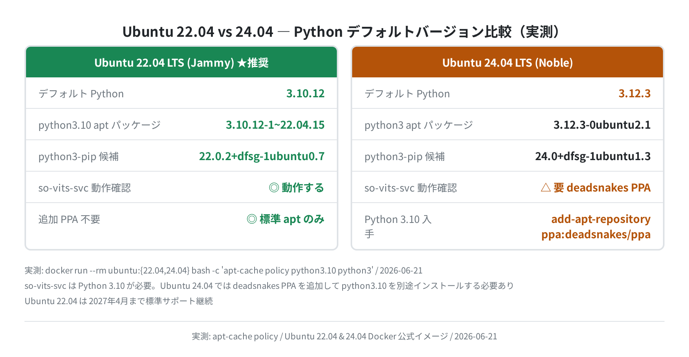Click the value '24.0+dfsg-1ubuntu1.3'
The width and height of the screenshot is (689, 357).
pos(593,156)
